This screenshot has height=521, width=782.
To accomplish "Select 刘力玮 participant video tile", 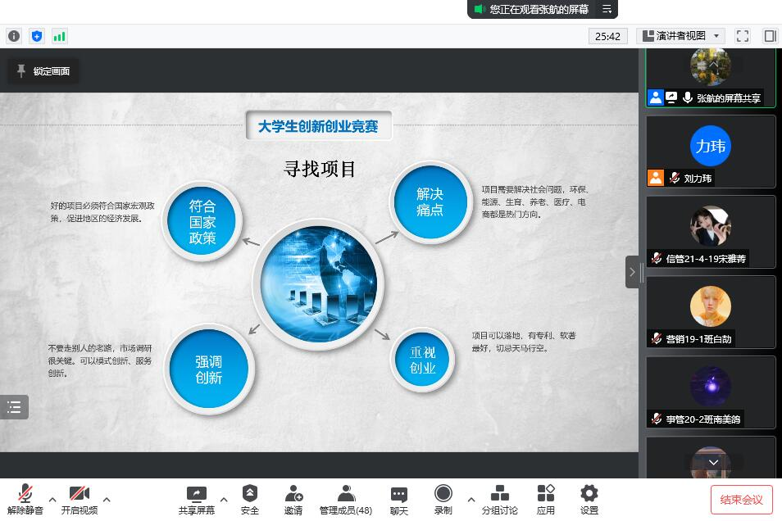I will click(x=710, y=151).
